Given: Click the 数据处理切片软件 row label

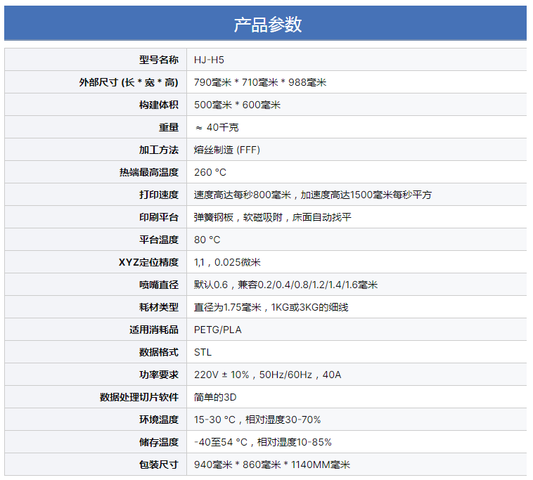Looking at the screenshot, I should click(139, 397).
